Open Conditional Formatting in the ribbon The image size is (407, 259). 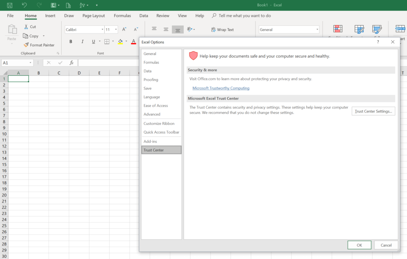338,29
